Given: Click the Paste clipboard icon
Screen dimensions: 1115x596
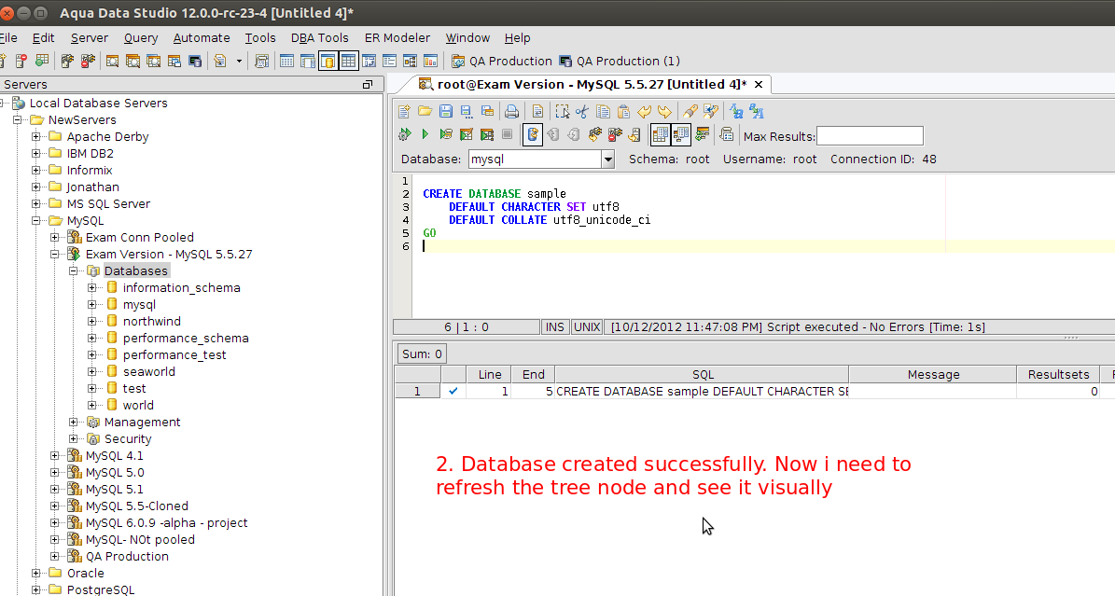Looking at the screenshot, I should coord(623,112).
